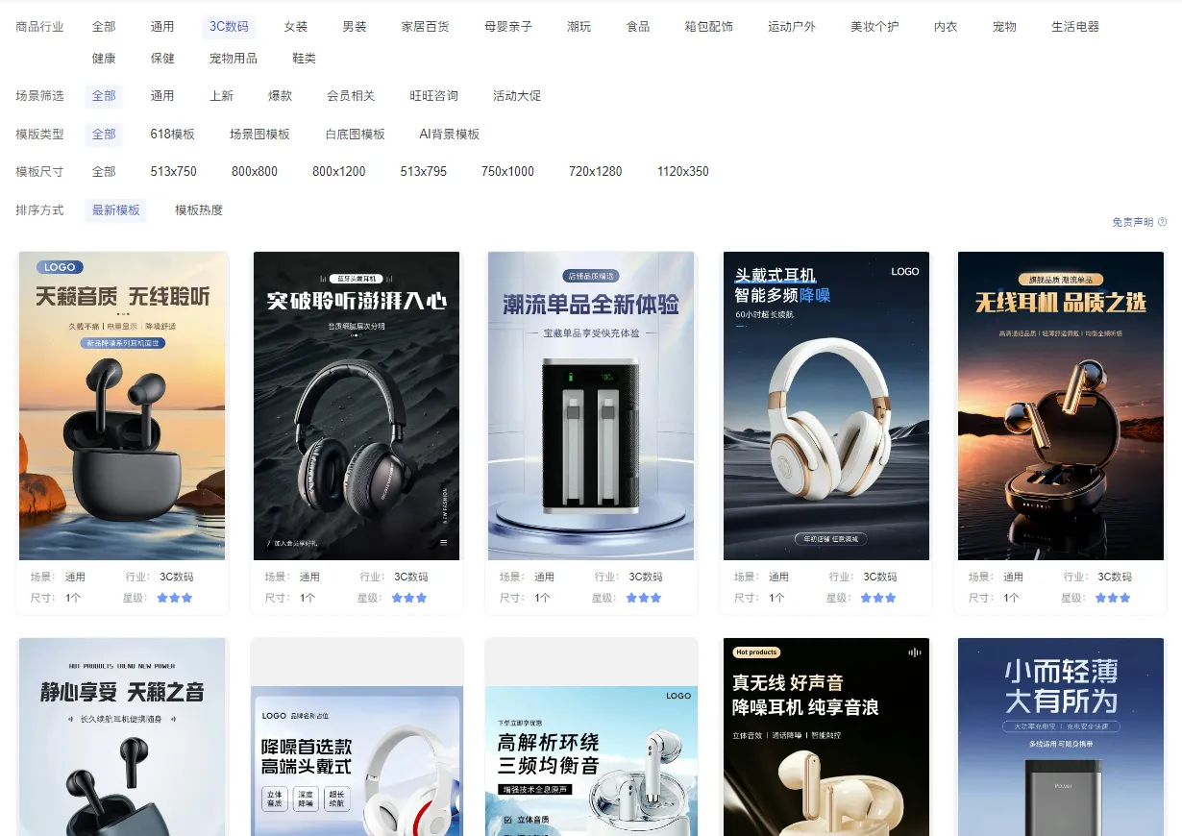Screen dimensions: 1182x836
Task: Open the 真无线 好声音 template
Action: [x=826, y=737]
